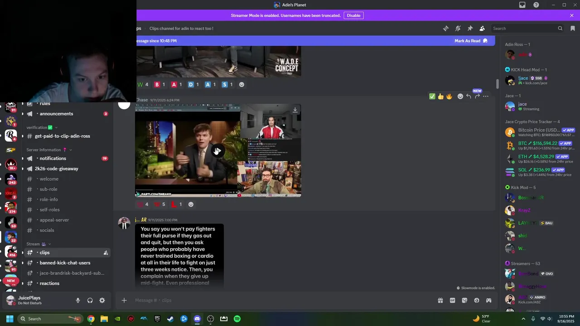The image size is (580, 326).
Task: Open notification settings bell icon
Action: [458, 29]
